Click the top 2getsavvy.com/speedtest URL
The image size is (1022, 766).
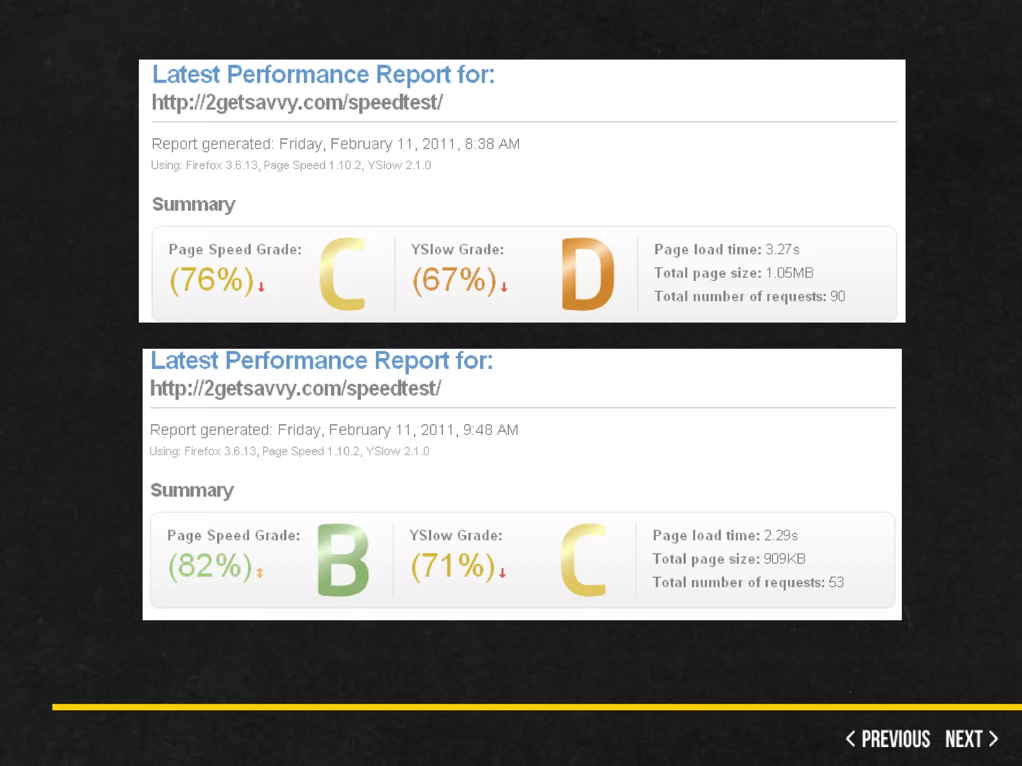coord(297,102)
